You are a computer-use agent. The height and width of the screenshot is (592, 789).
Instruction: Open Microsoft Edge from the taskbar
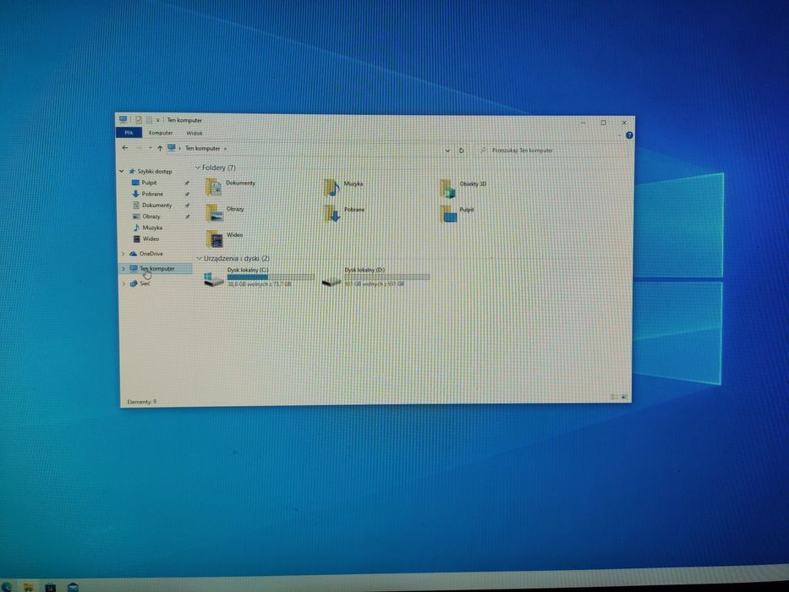tap(6, 586)
